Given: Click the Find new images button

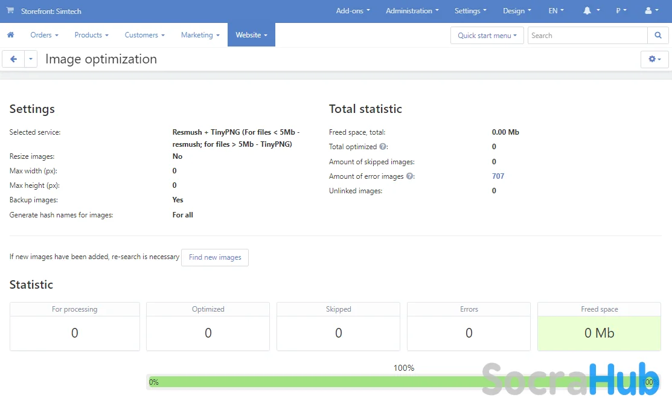Looking at the screenshot, I should click(x=214, y=257).
